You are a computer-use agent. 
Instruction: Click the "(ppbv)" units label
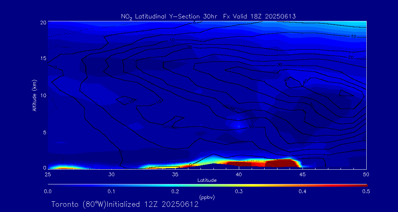point(207,197)
